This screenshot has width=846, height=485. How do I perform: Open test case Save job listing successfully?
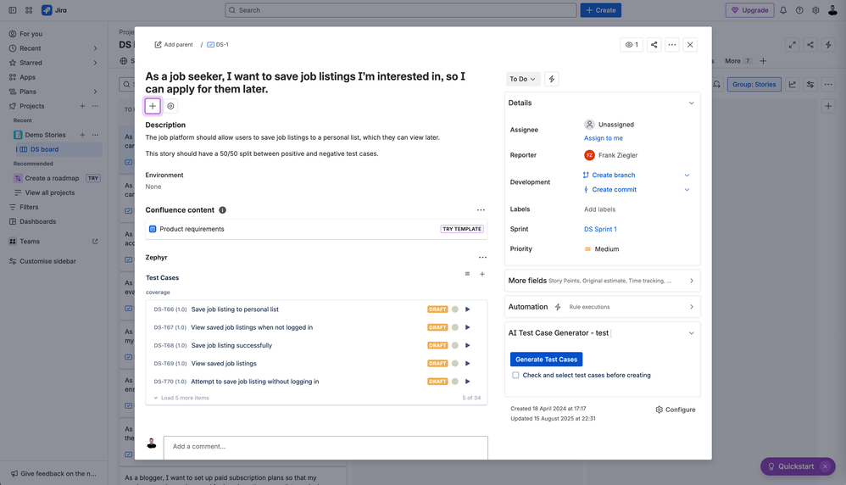pyautogui.click(x=231, y=346)
